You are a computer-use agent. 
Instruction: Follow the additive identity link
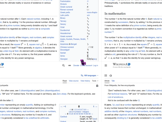pos(112,111)
